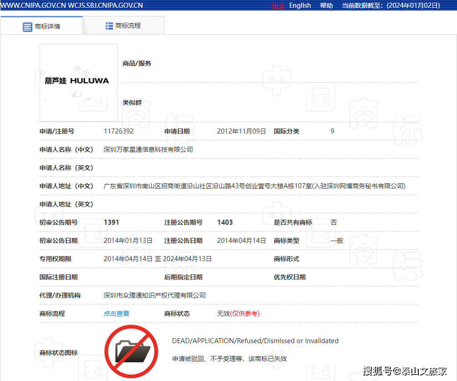The image size is (457, 381).
Task: Click the 商标详情 list icon
Action: point(27,27)
